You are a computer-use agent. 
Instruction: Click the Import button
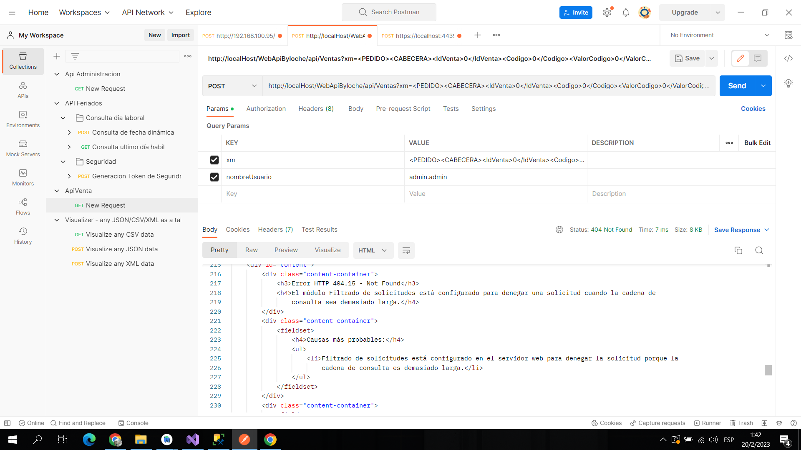point(181,35)
